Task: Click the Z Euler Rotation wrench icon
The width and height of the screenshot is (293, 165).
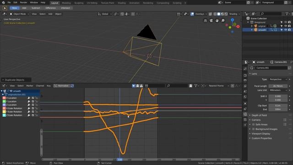Action: pos(29,115)
